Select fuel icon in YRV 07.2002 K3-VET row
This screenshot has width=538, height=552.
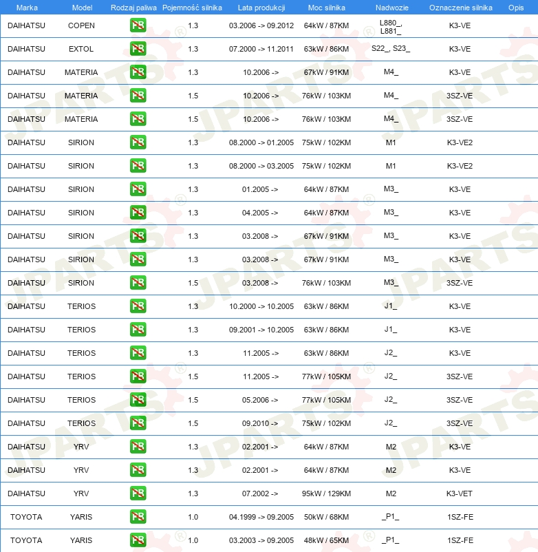tap(138, 493)
